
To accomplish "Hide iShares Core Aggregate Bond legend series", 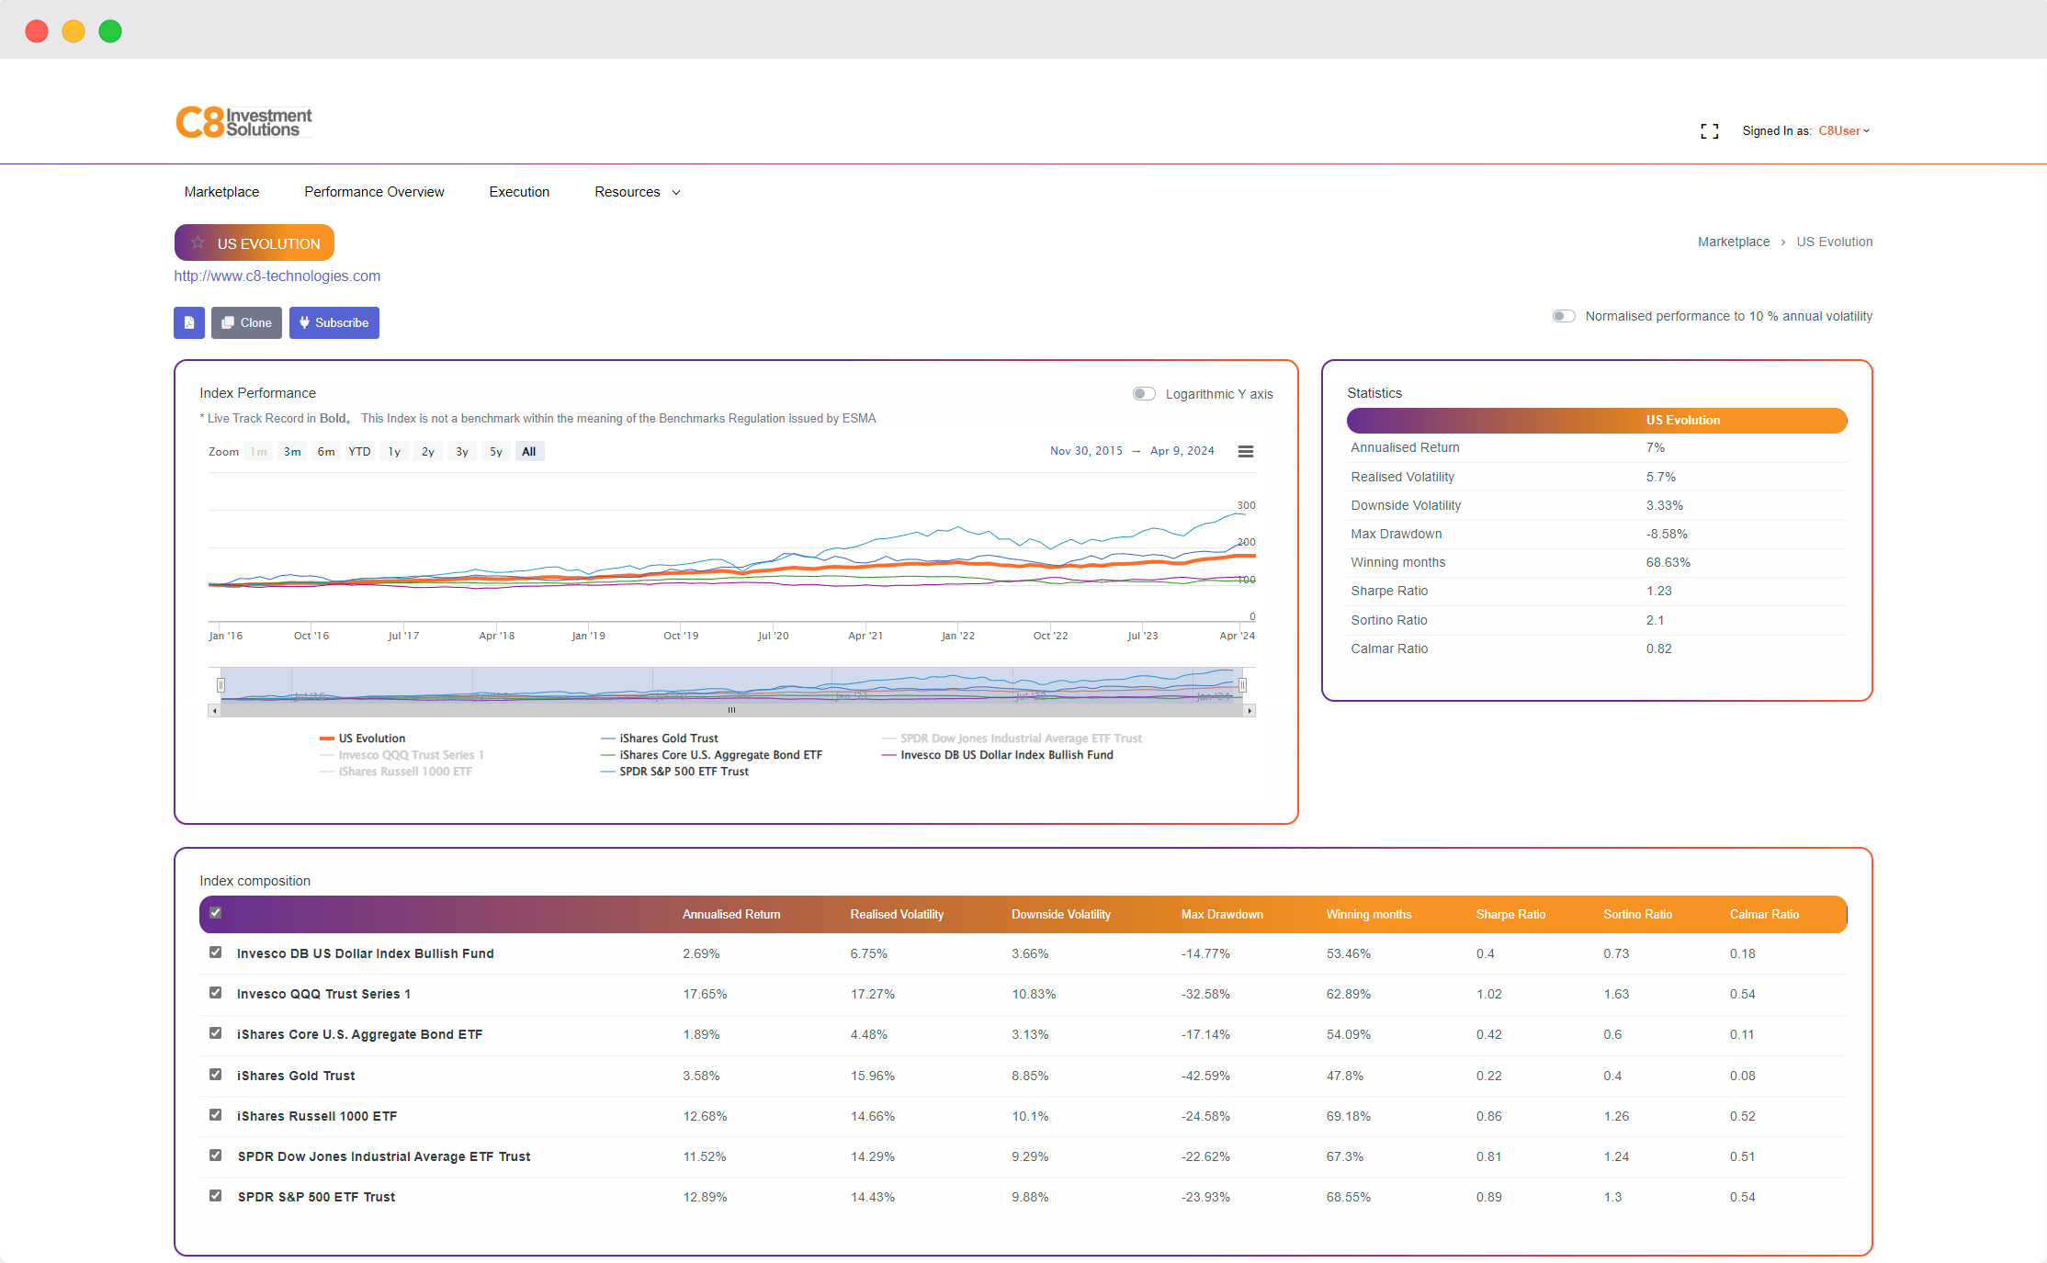I will click(711, 755).
